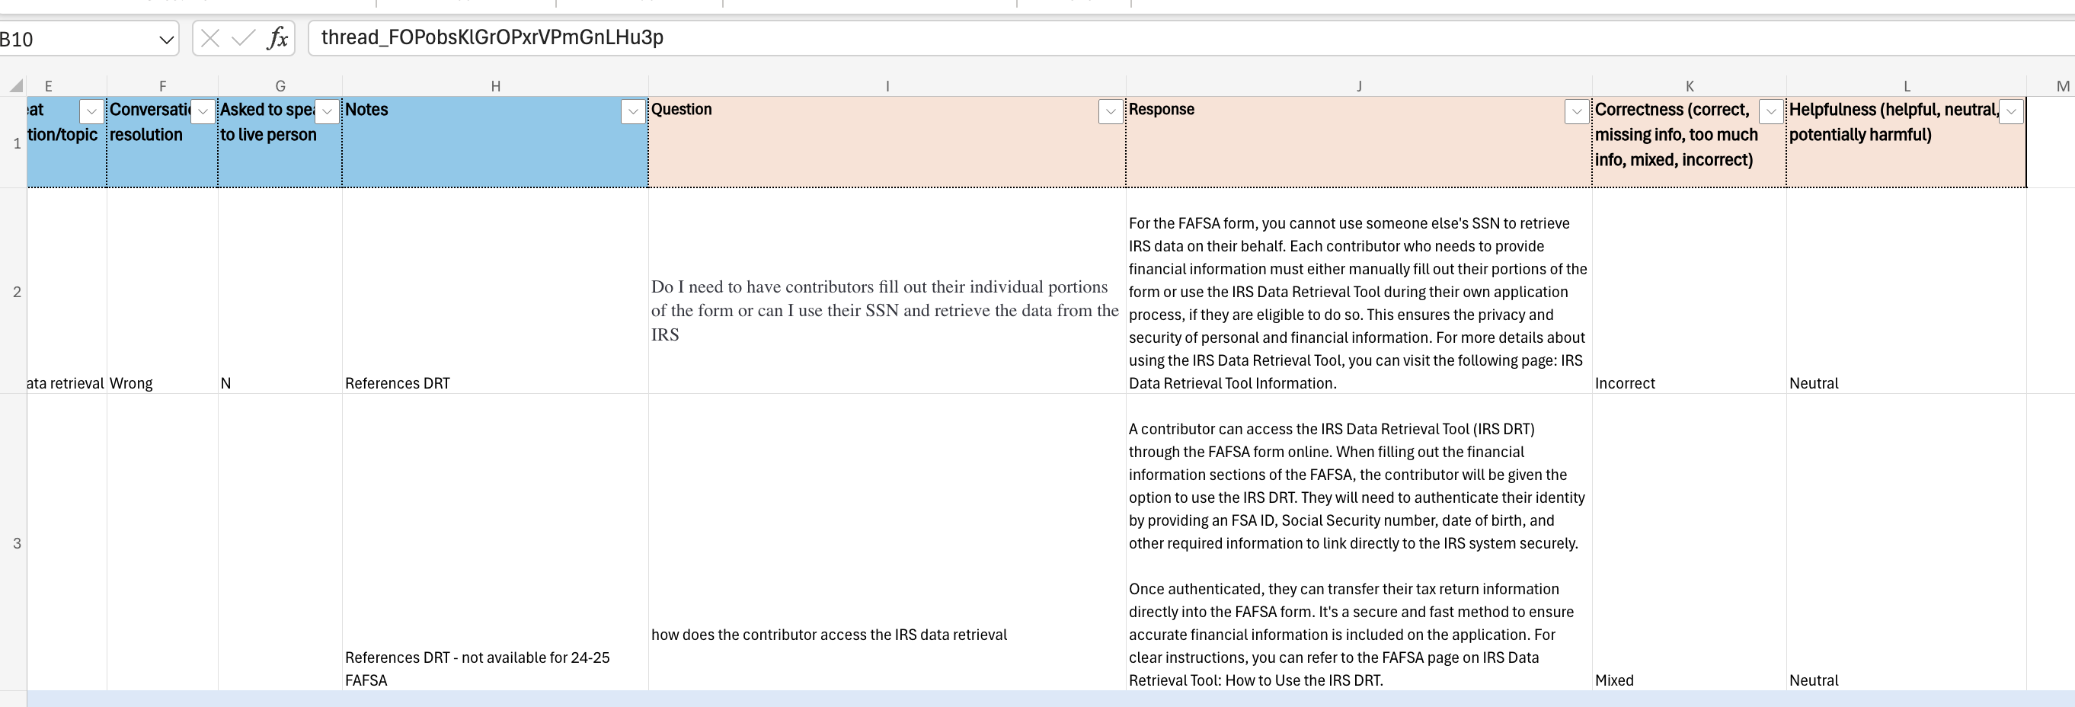Select the cell containing "Incorrect"
The height and width of the screenshot is (707, 2075).
point(1688,383)
